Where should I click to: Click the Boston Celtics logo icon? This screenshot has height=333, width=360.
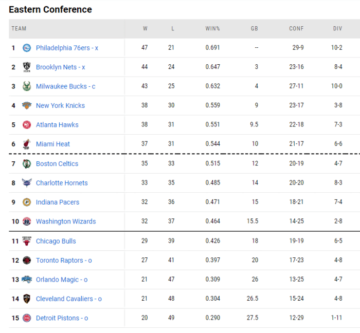(27, 163)
